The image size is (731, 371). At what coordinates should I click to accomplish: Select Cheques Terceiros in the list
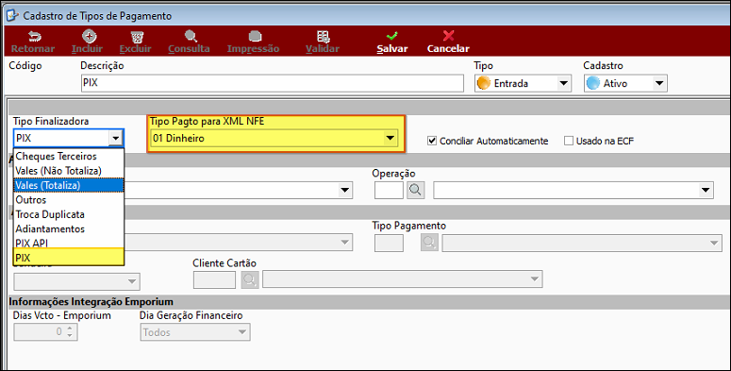pyautogui.click(x=69, y=156)
